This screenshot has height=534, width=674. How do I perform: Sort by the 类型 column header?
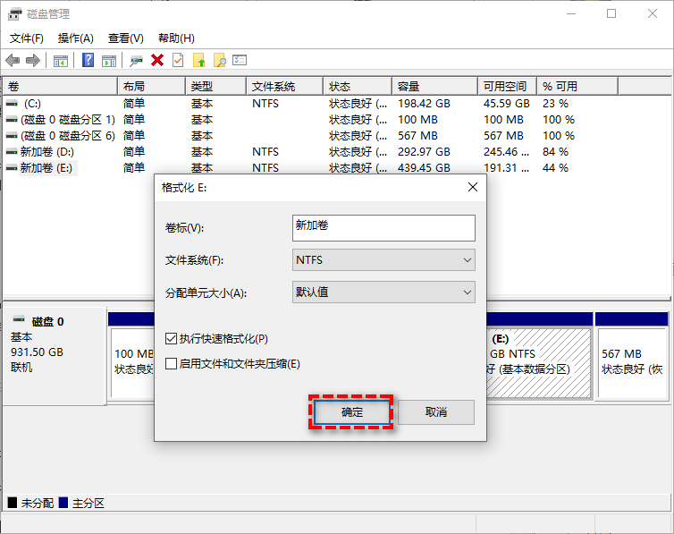tap(216, 87)
